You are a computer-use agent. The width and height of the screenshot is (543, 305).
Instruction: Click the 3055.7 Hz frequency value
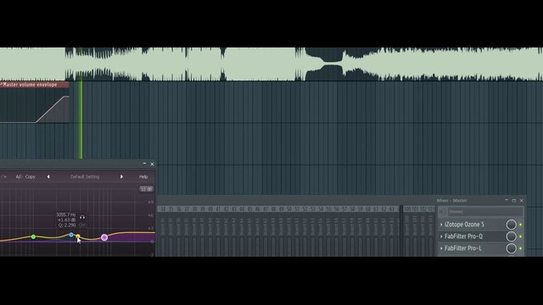pos(66,214)
